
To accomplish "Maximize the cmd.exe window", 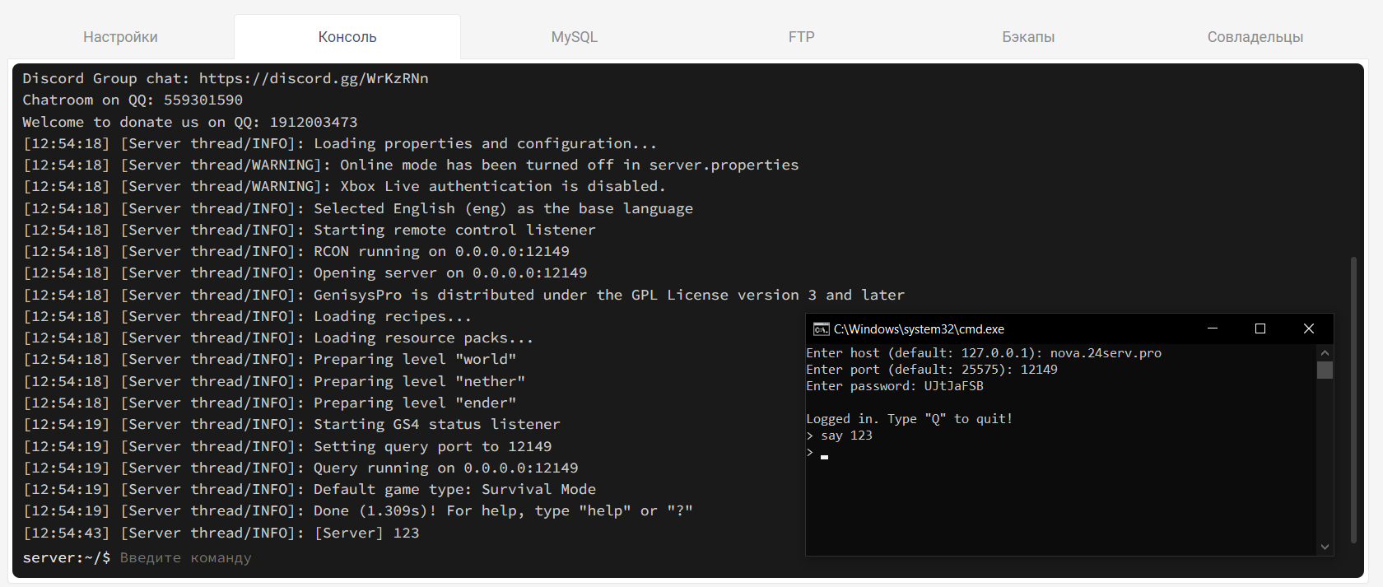I will (x=1260, y=328).
